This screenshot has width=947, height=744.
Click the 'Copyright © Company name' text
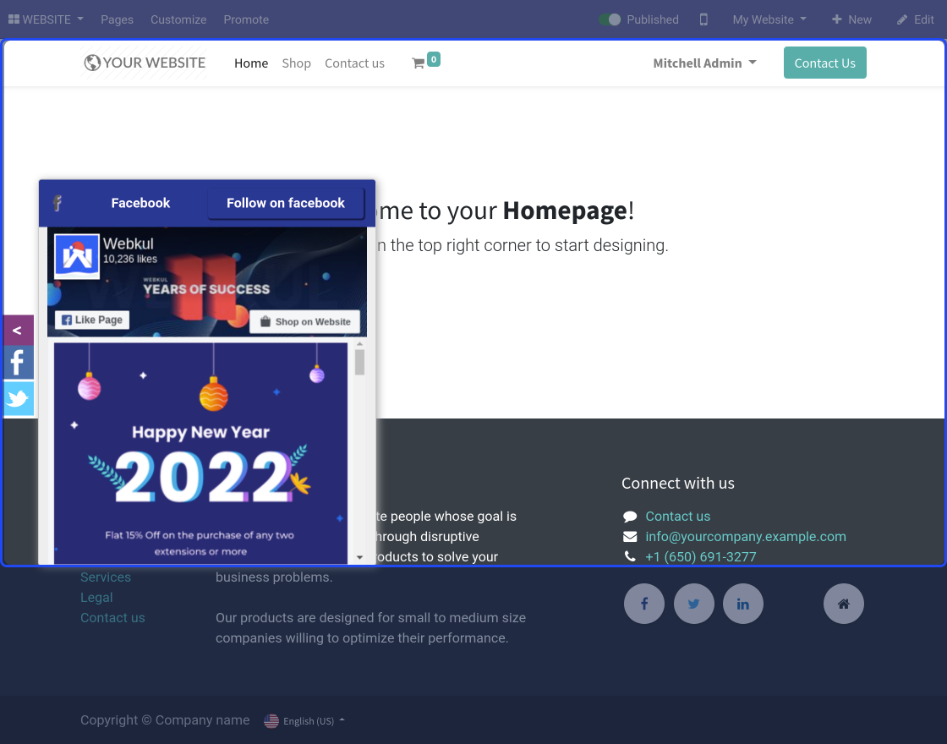[165, 719]
